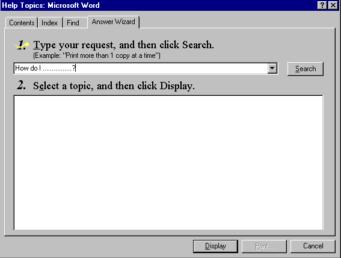Switch to the Contents tab
Screen dimensions: 341x258
click(x=22, y=23)
